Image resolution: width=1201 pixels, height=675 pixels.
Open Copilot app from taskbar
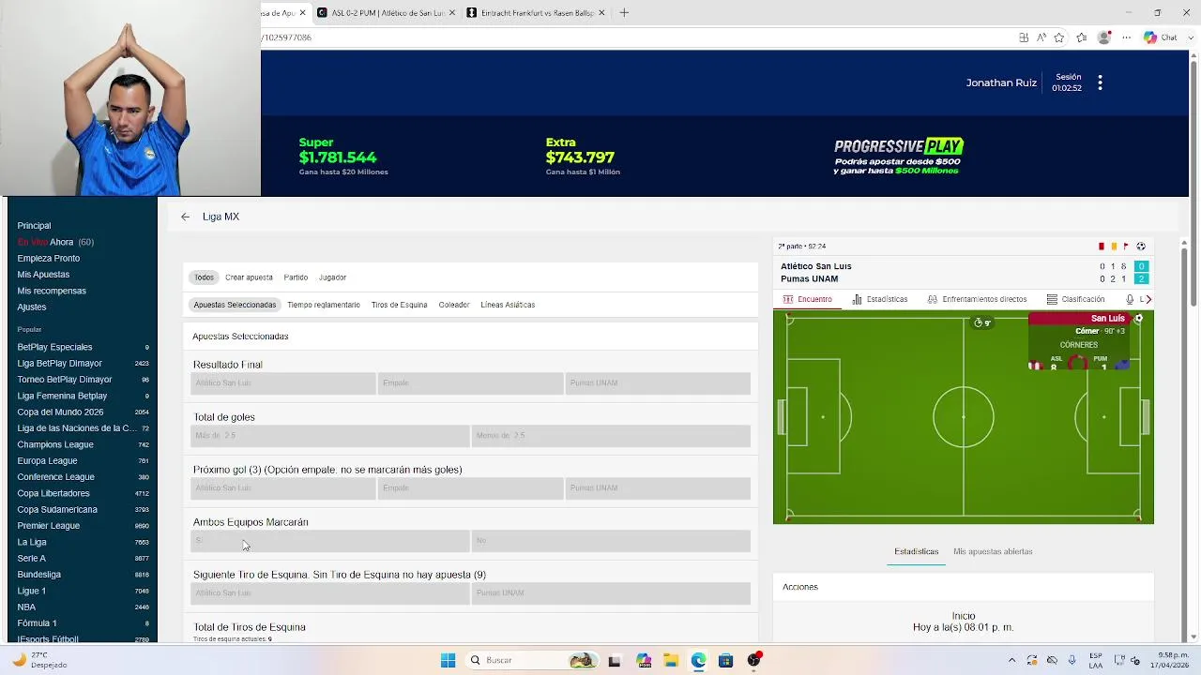point(644,660)
